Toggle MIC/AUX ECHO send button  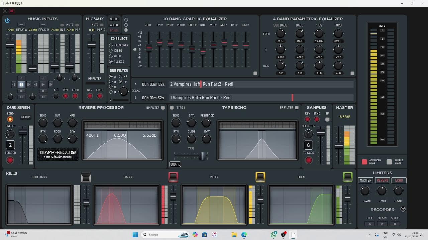click(100, 96)
